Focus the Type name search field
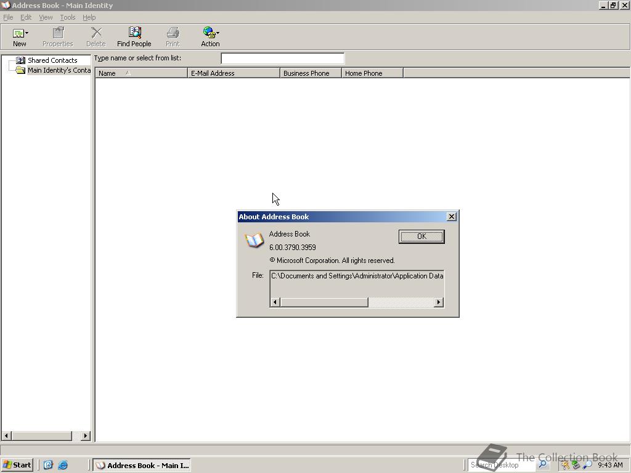Viewport: 631px width, 473px height. (x=282, y=59)
